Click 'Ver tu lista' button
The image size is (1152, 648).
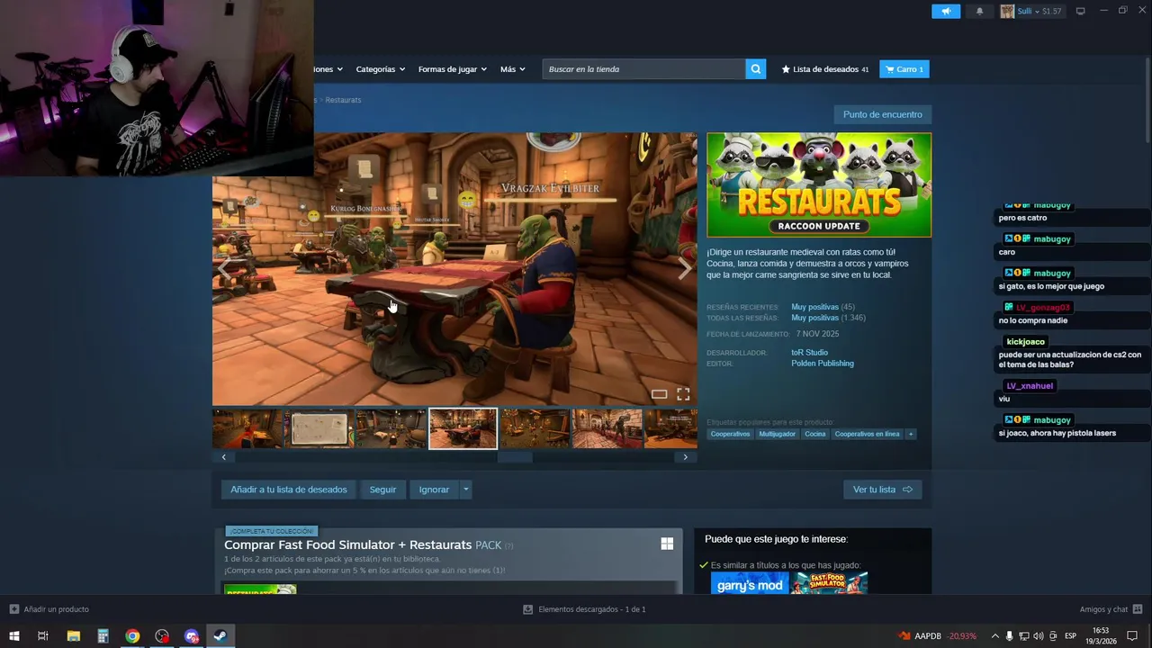tap(882, 490)
